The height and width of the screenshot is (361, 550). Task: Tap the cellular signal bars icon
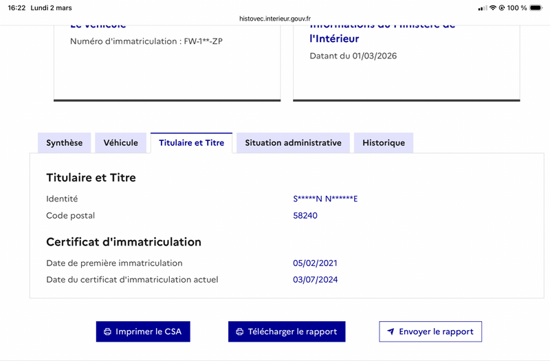(x=482, y=8)
